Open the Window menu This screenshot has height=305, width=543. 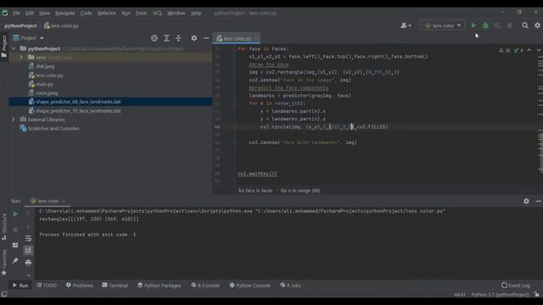click(176, 14)
